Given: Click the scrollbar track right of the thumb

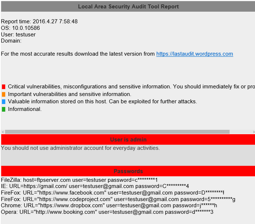Looking at the screenshot, I should click(241, 132).
